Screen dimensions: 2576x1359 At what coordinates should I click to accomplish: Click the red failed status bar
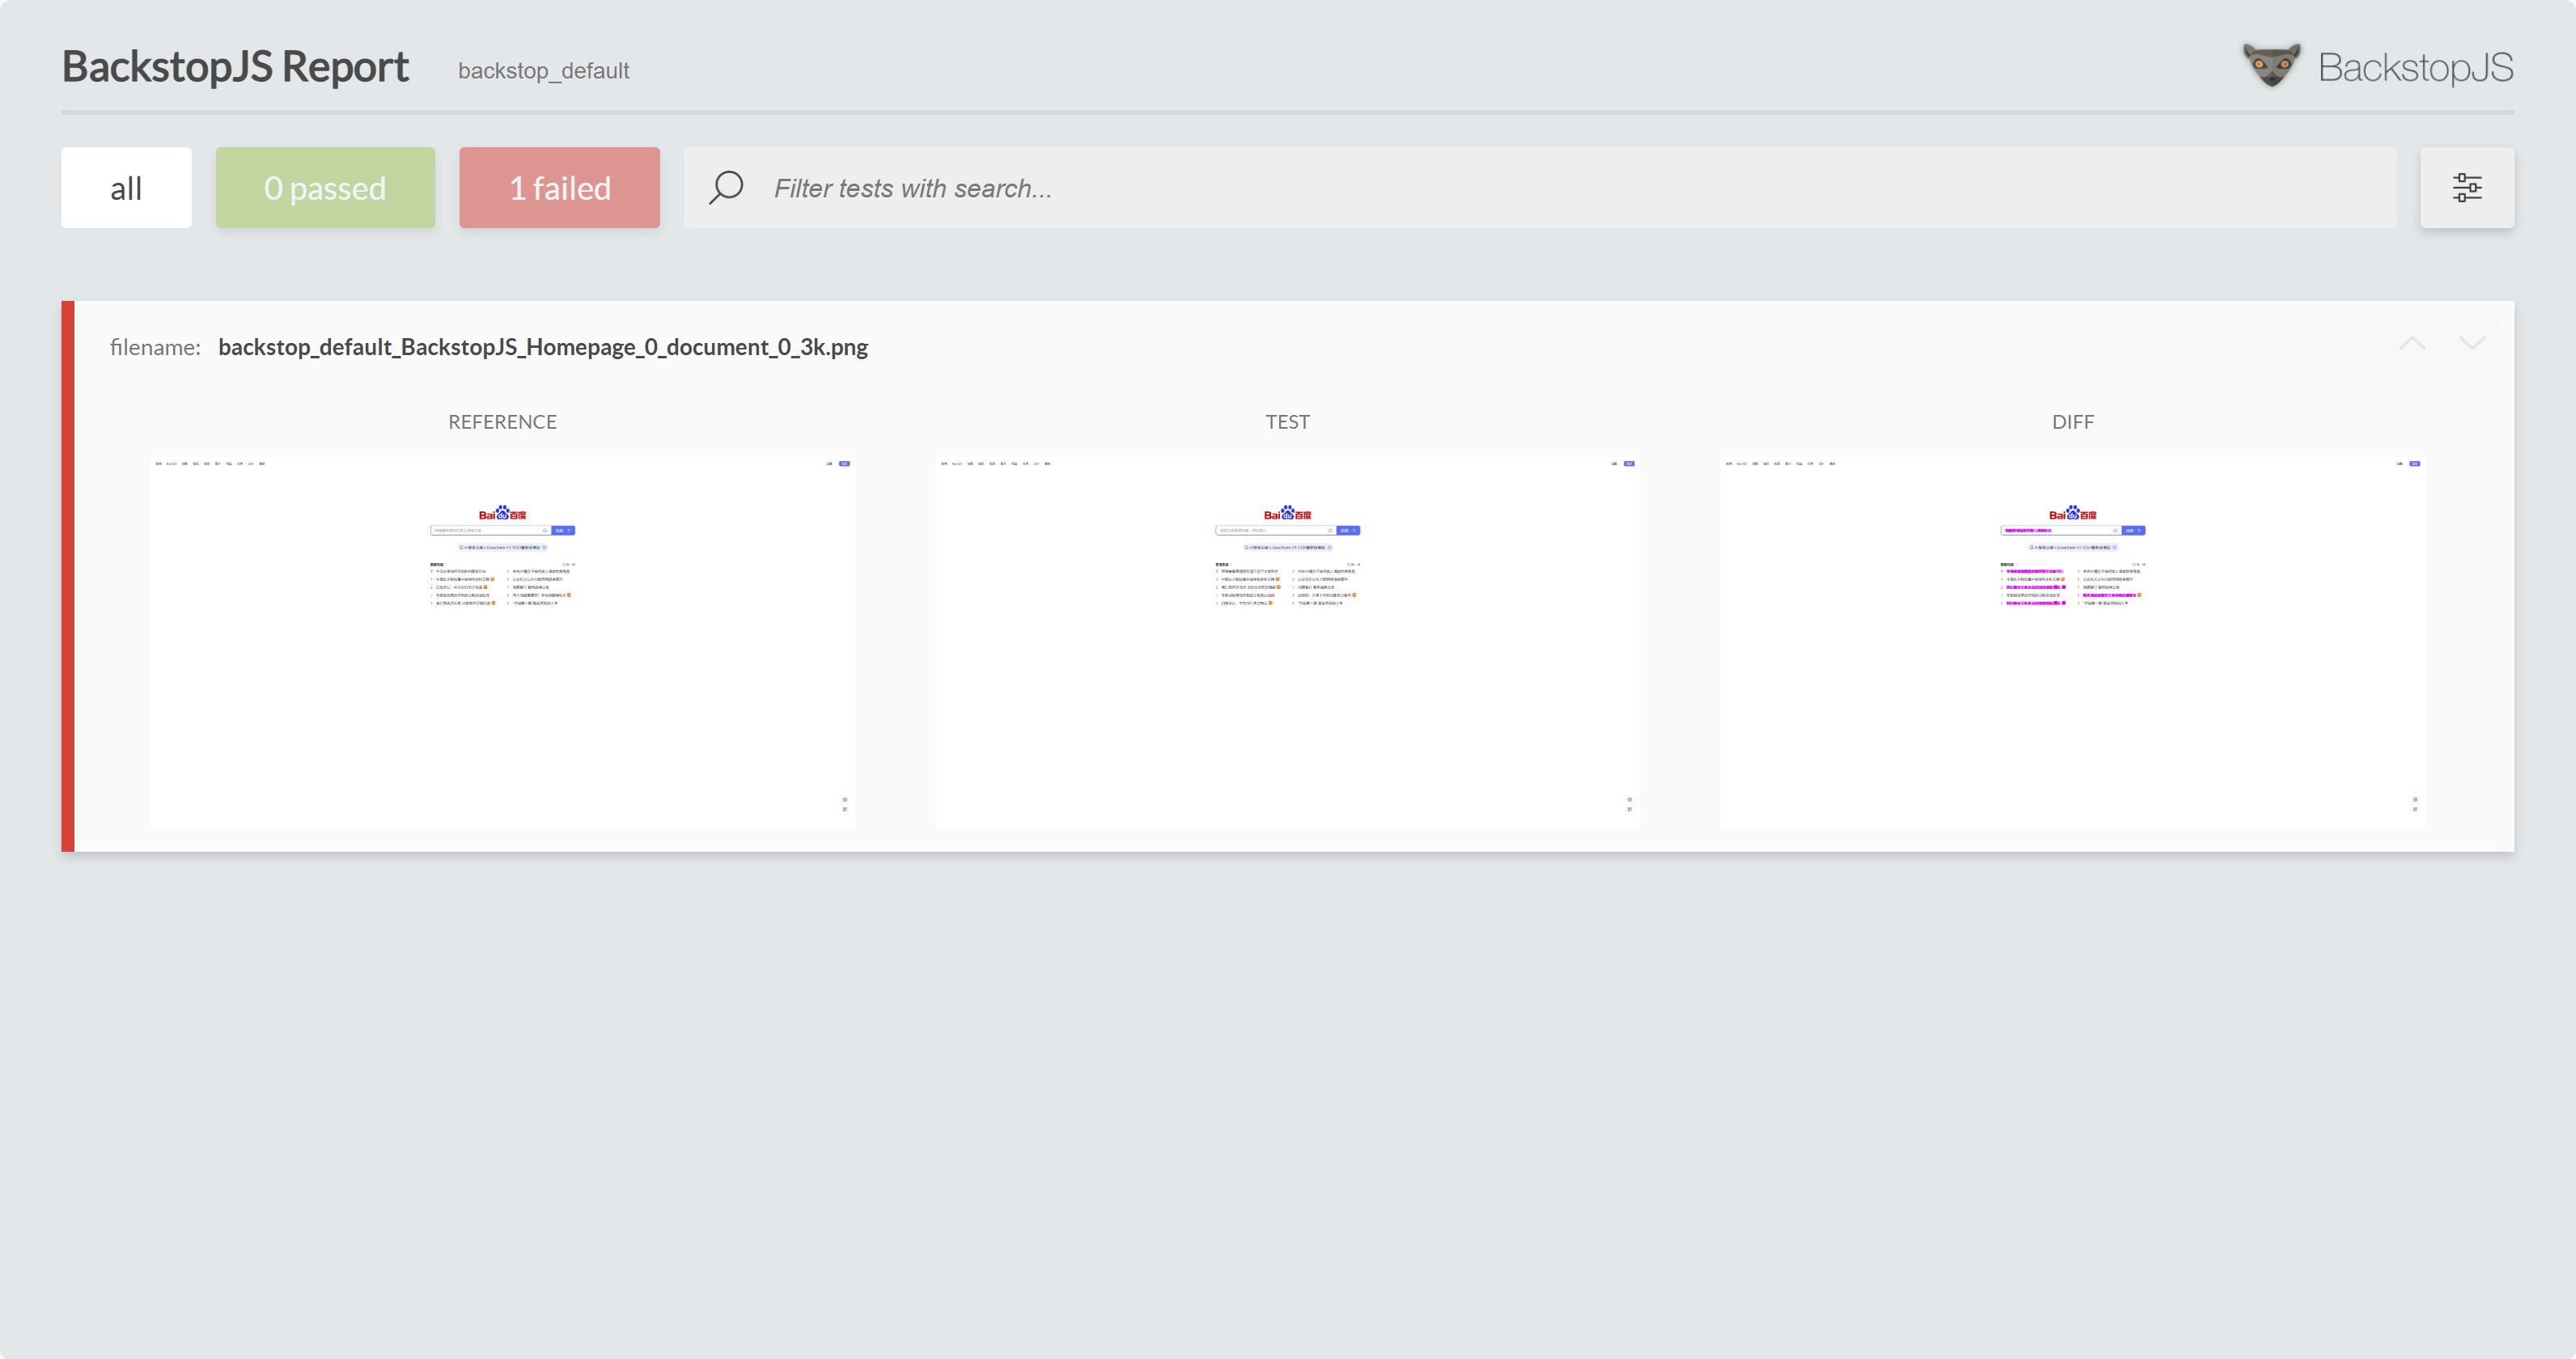point(68,576)
